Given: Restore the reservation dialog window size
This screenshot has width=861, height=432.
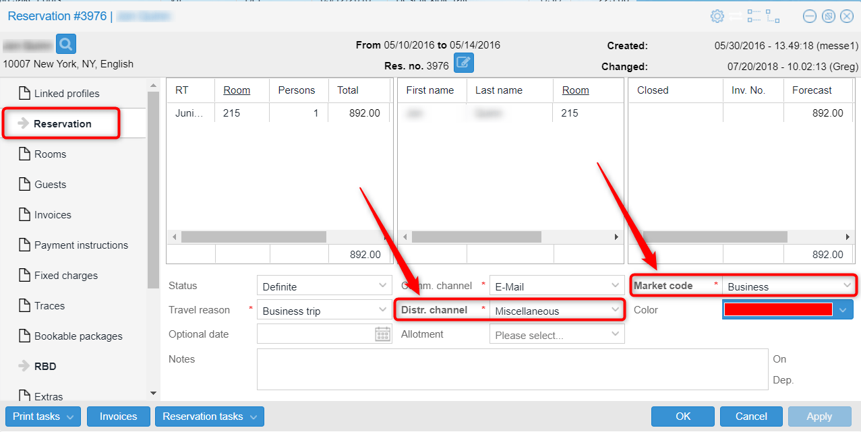Looking at the screenshot, I should pos(829,16).
